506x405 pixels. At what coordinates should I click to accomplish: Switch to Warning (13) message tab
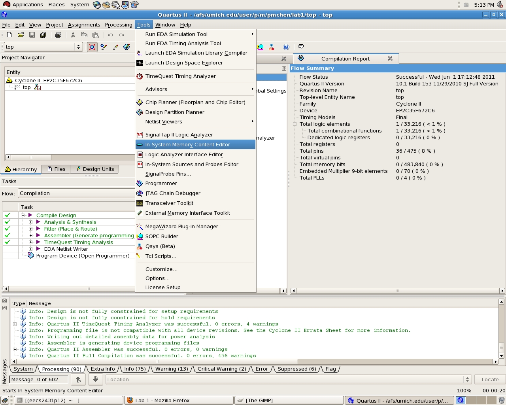[172, 369]
